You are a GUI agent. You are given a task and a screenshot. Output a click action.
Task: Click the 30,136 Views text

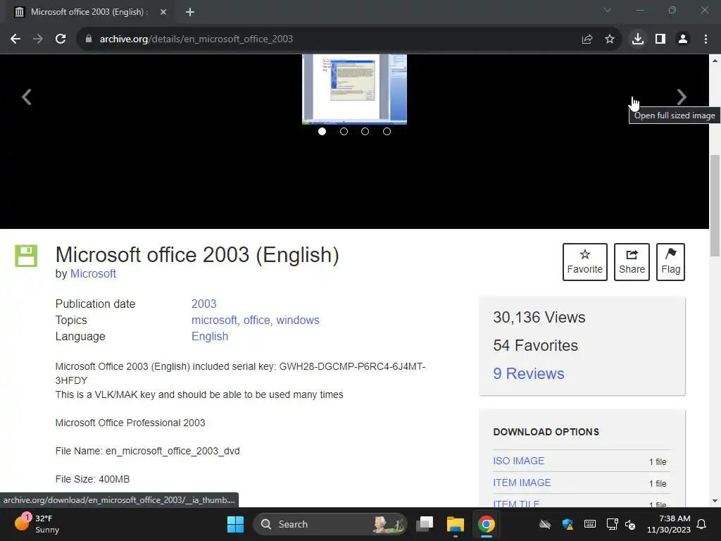(x=539, y=318)
